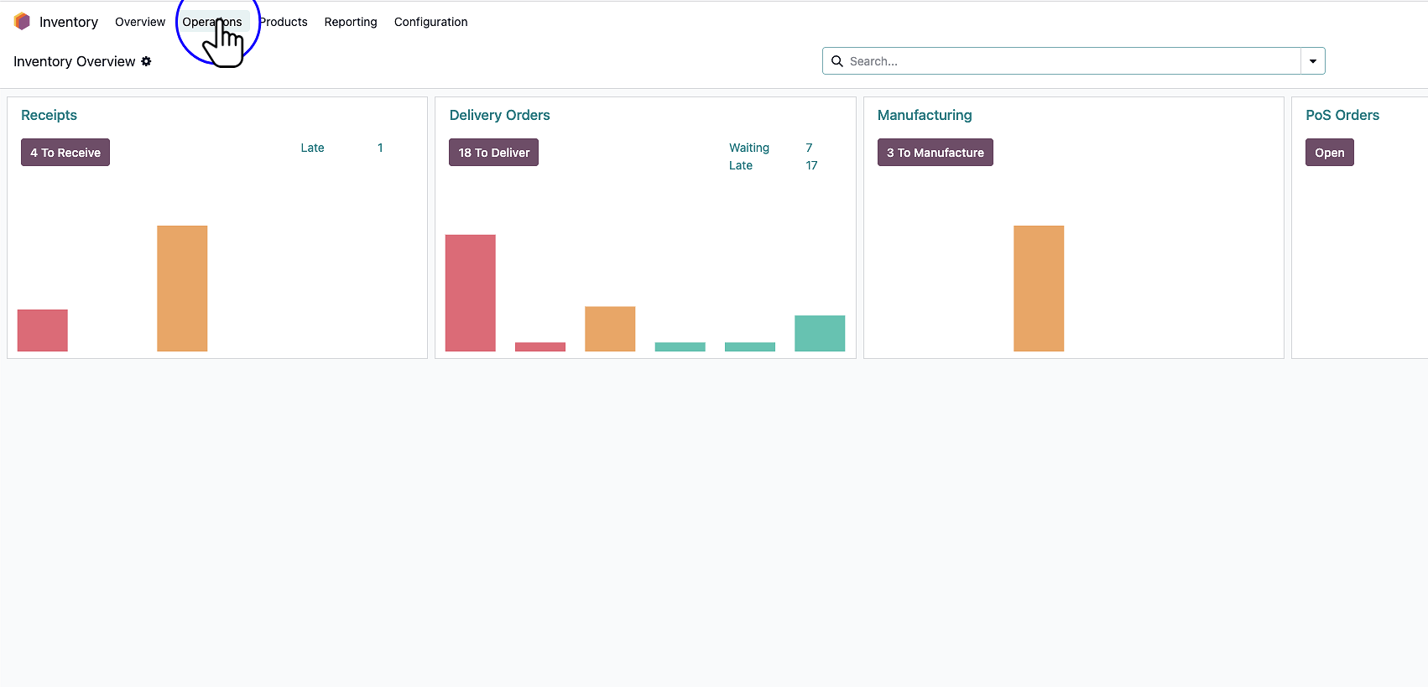Open the Products menu
This screenshot has height=687, width=1428.
pos(284,22)
